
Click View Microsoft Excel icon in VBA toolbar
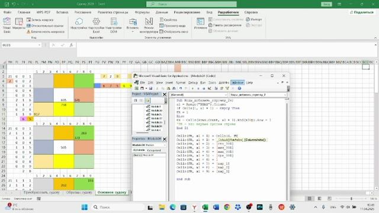coord(136,88)
